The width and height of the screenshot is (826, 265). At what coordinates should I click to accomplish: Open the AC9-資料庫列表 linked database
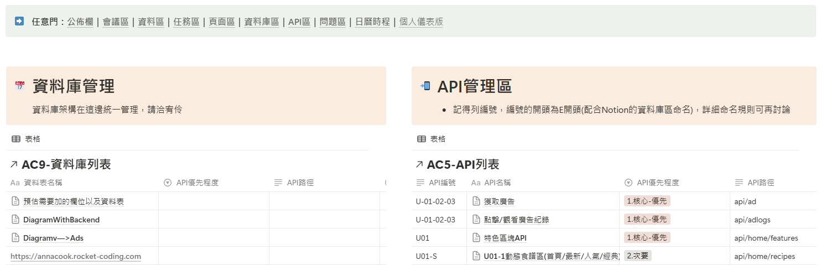pyautogui.click(x=66, y=164)
